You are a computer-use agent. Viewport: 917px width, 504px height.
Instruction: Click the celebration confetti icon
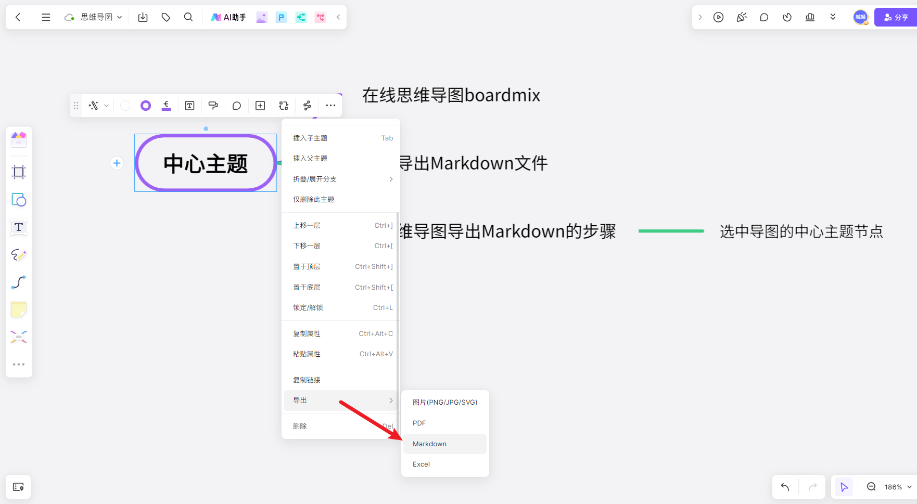coord(742,17)
